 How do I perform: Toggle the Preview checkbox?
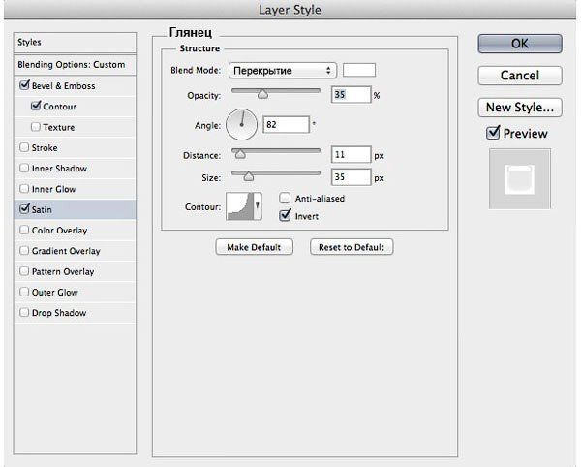[x=494, y=134]
